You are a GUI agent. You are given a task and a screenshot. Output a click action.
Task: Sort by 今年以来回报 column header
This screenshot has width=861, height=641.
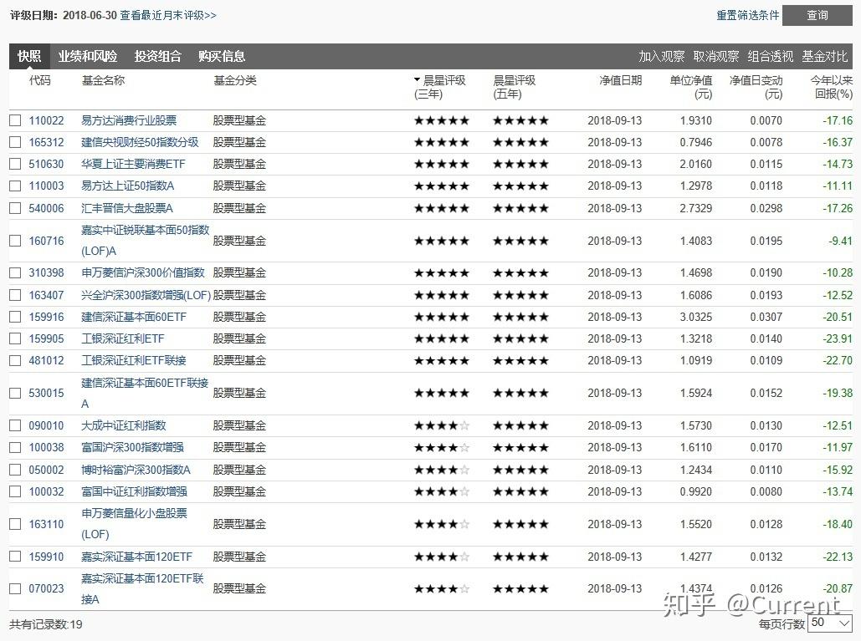pos(832,87)
